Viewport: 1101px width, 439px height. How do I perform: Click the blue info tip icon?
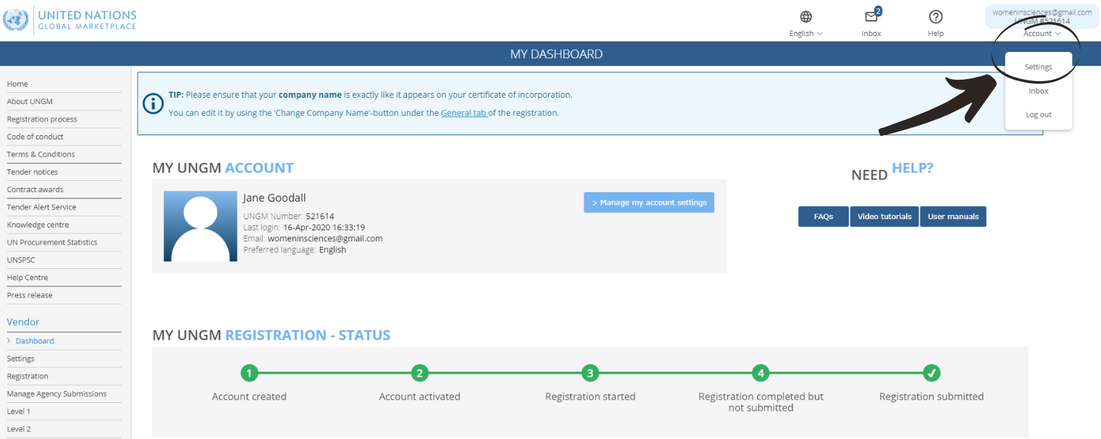153,103
